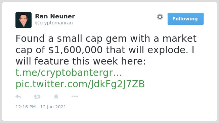View the cartoon profile picture of Ran Neuner

tap(24, 20)
